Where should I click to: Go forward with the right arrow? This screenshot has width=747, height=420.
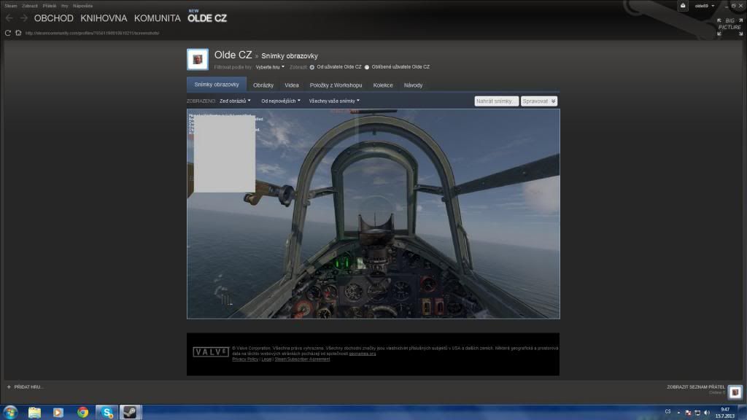[24, 18]
